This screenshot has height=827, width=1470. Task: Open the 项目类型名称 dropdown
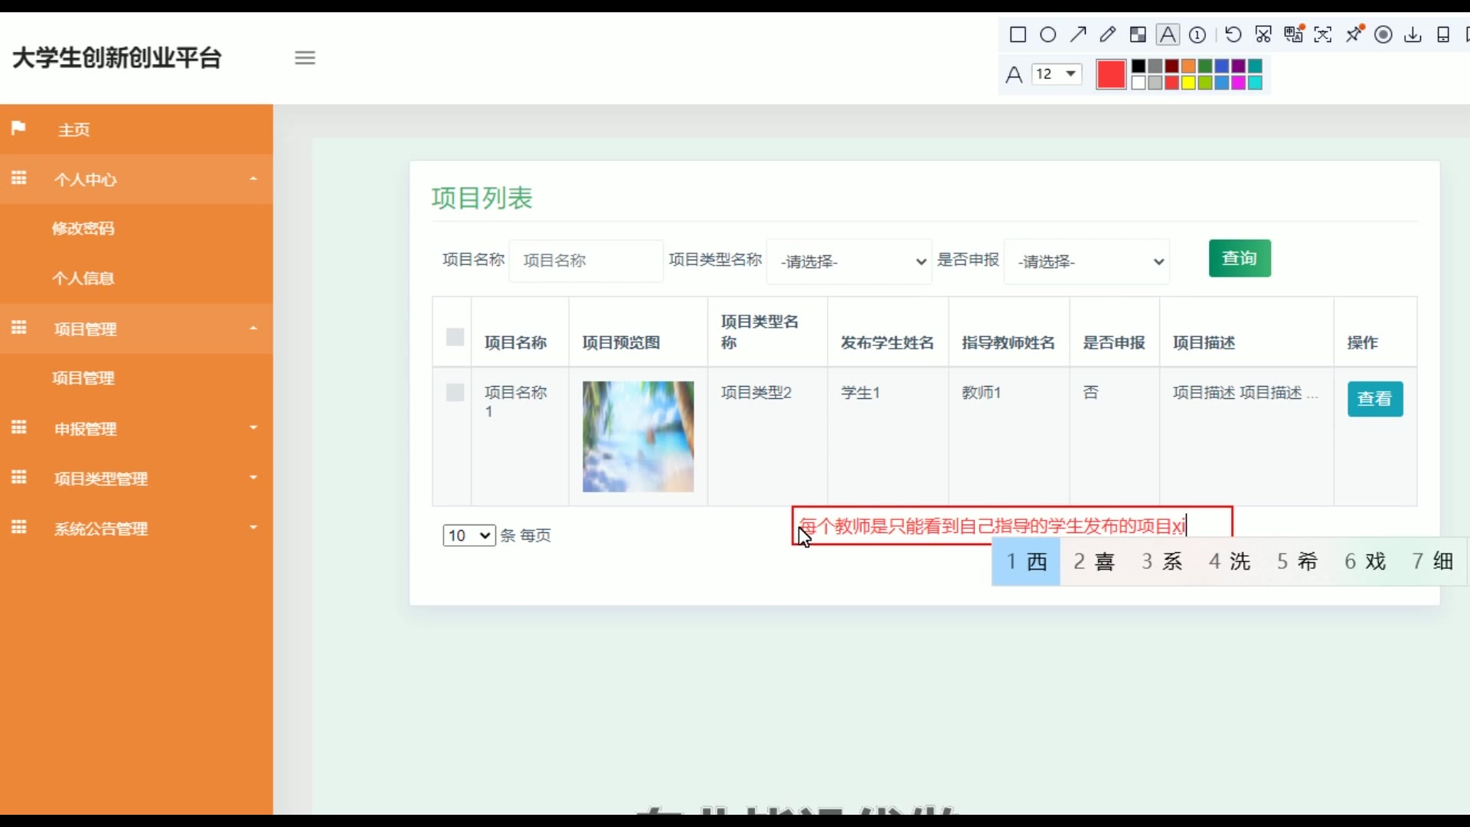[x=849, y=262]
